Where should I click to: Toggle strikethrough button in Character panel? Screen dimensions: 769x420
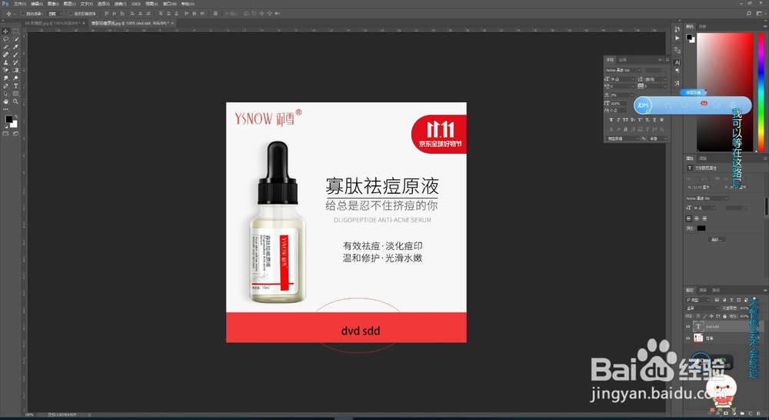661,120
